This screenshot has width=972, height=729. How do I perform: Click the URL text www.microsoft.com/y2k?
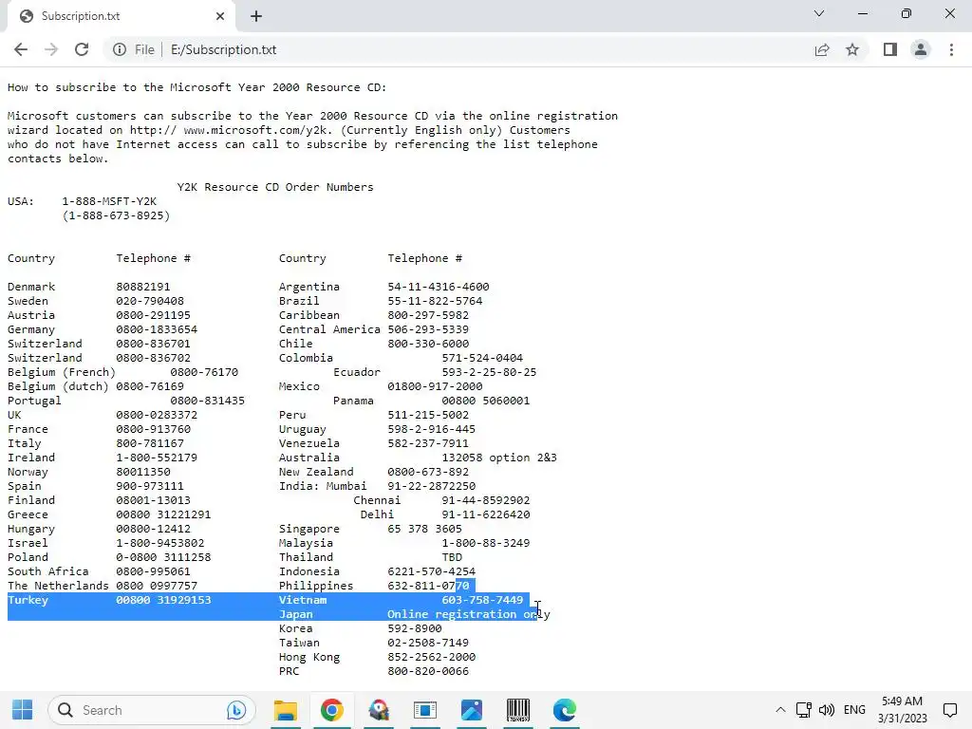(x=258, y=130)
